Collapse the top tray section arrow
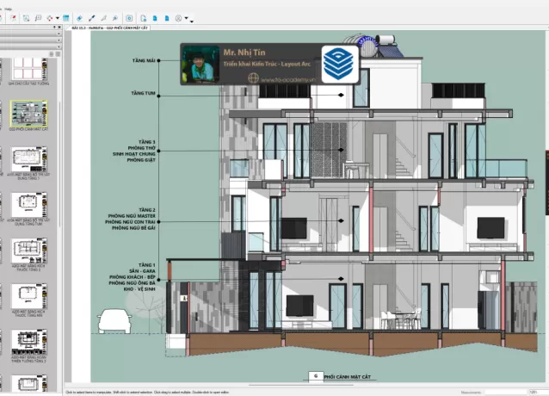 point(59,34)
